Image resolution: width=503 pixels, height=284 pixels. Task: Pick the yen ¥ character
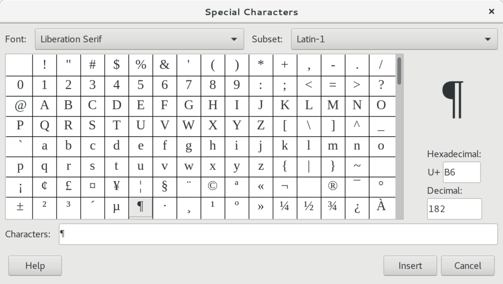(116, 187)
